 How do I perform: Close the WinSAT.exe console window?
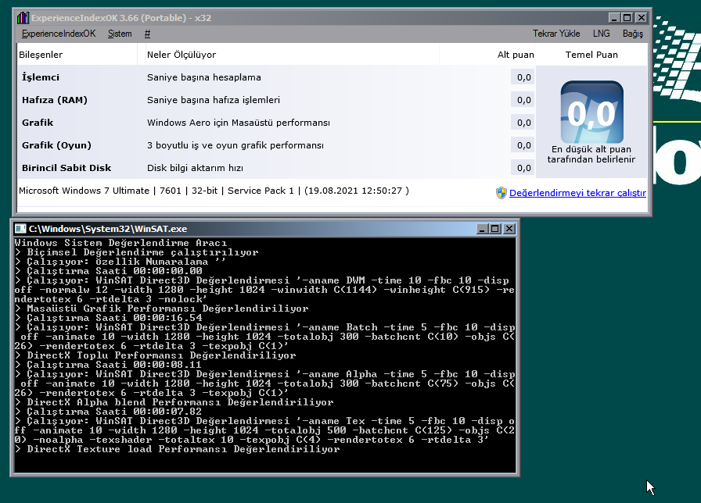(x=509, y=229)
